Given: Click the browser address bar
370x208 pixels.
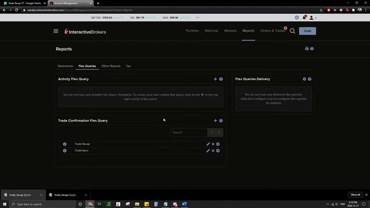Looking at the screenshot, I should click(x=170, y=10).
